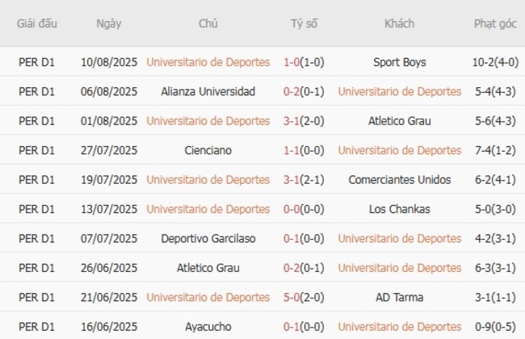The width and height of the screenshot is (525, 339).
Task: Open the 1-0(1-0) score against Sport Boys
Action: (x=304, y=62)
